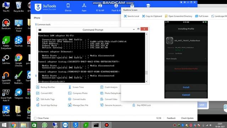The height and width of the screenshot is (128, 227).
Task: Open the Photo Deduplication tool
Action: pyautogui.click(x=110, y=93)
